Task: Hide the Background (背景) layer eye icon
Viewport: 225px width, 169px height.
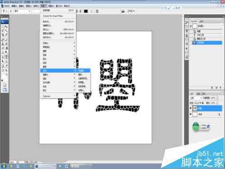Action: (191, 114)
